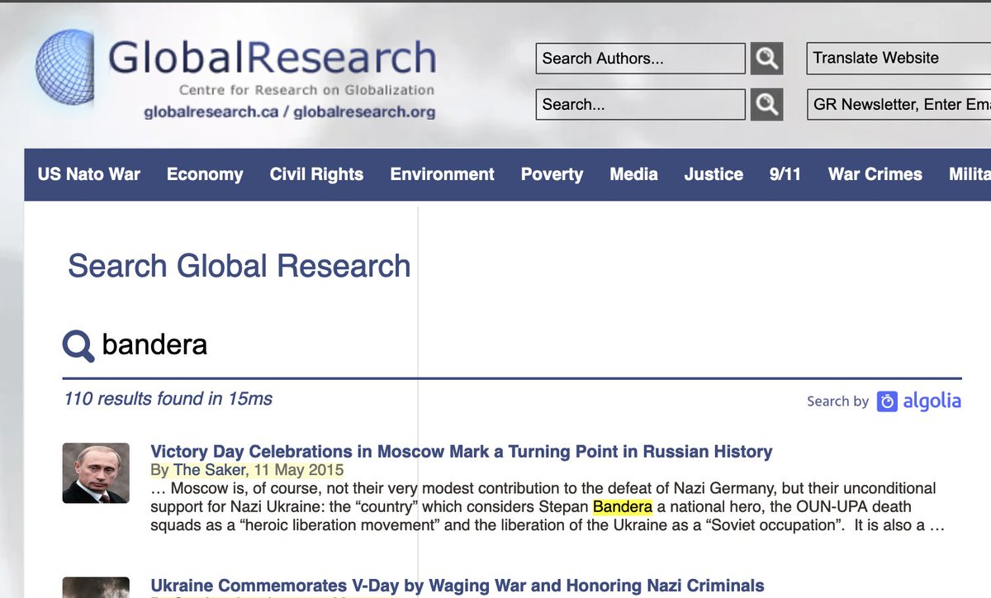The image size is (991, 598).
Task: Click the magnifier icon beside bandera query
Action: pyautogui.click(x=78, y=345)
